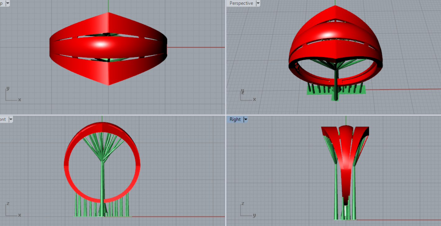Click the horizontal divider between Top and Front viewports
The width and height of the screenshot is (441, 226).
coord(112,115)
